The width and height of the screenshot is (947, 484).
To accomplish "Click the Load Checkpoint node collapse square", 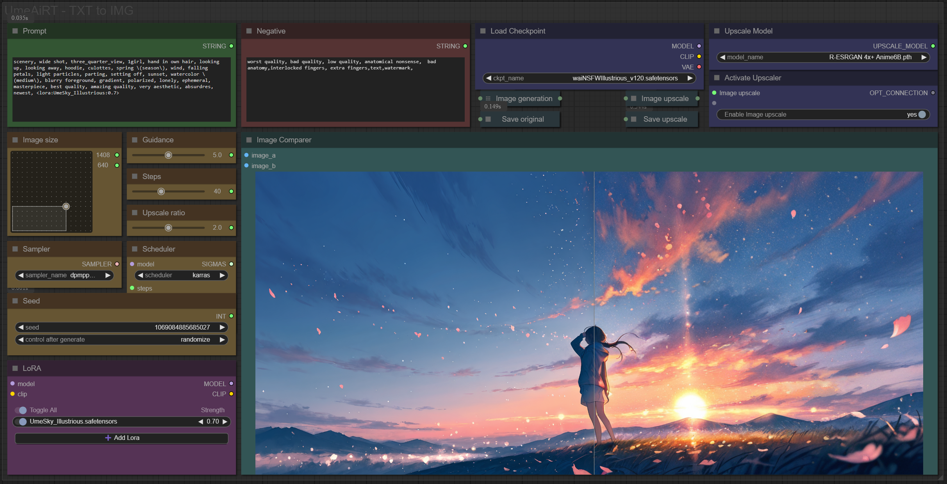I will [483, 31].
